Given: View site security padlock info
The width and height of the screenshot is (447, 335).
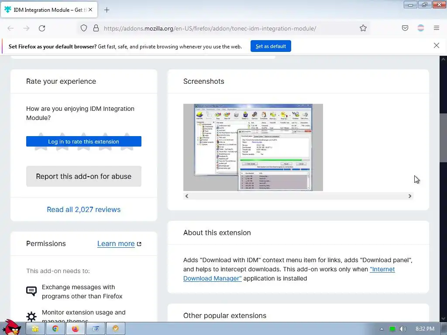Looking at the screenshot, I should tap(96, 28).
